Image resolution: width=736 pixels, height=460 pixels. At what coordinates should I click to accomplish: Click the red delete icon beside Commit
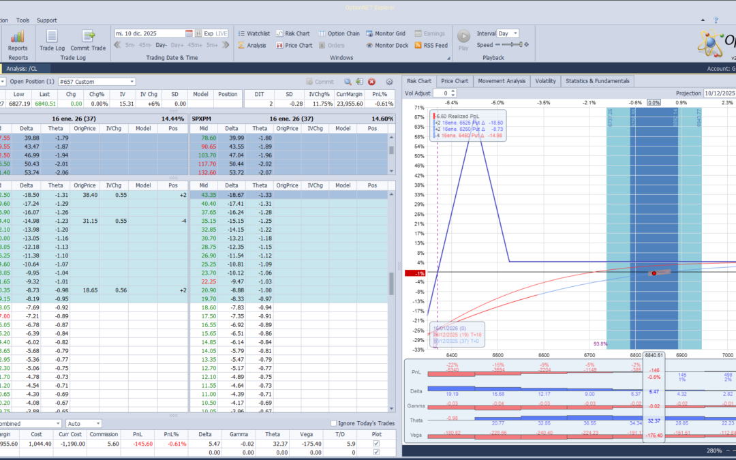[371, 82]
